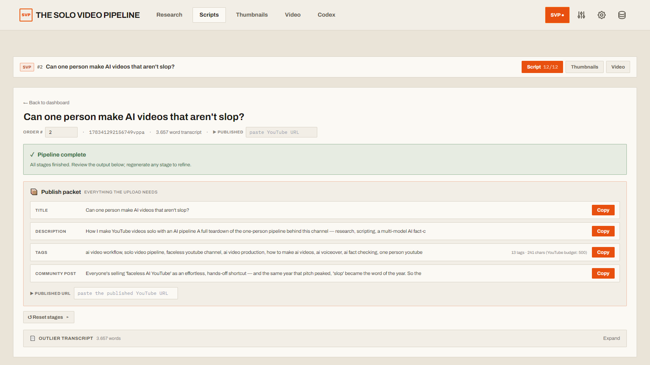The image size is (650, 365).
Task: Open the Video stage button
Action: pos(618,67)
